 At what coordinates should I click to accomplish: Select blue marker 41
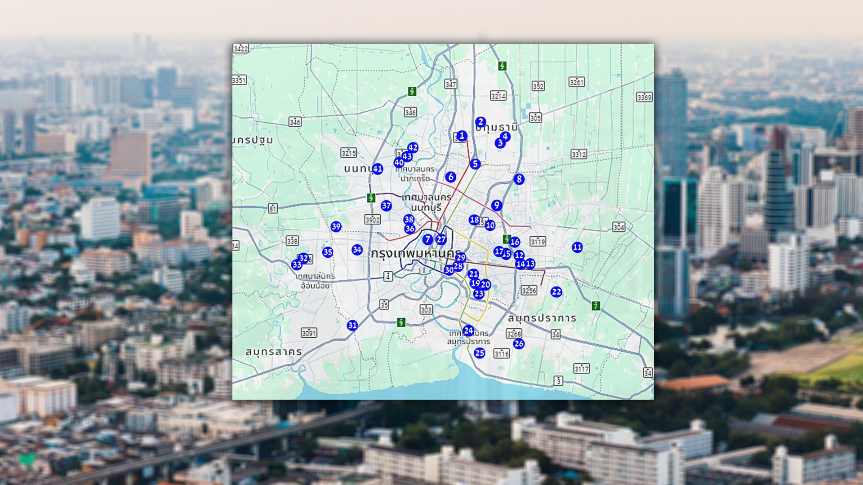click(378, 169)
